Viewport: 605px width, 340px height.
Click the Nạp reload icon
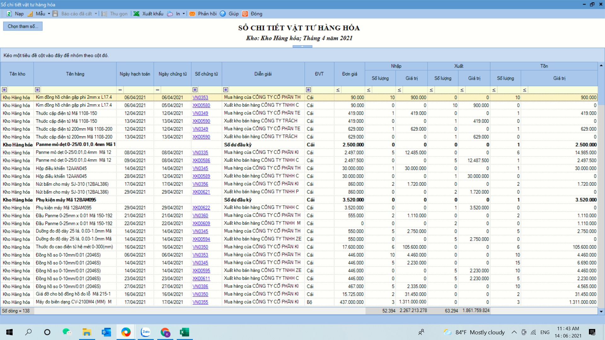[x=9, y=14]
